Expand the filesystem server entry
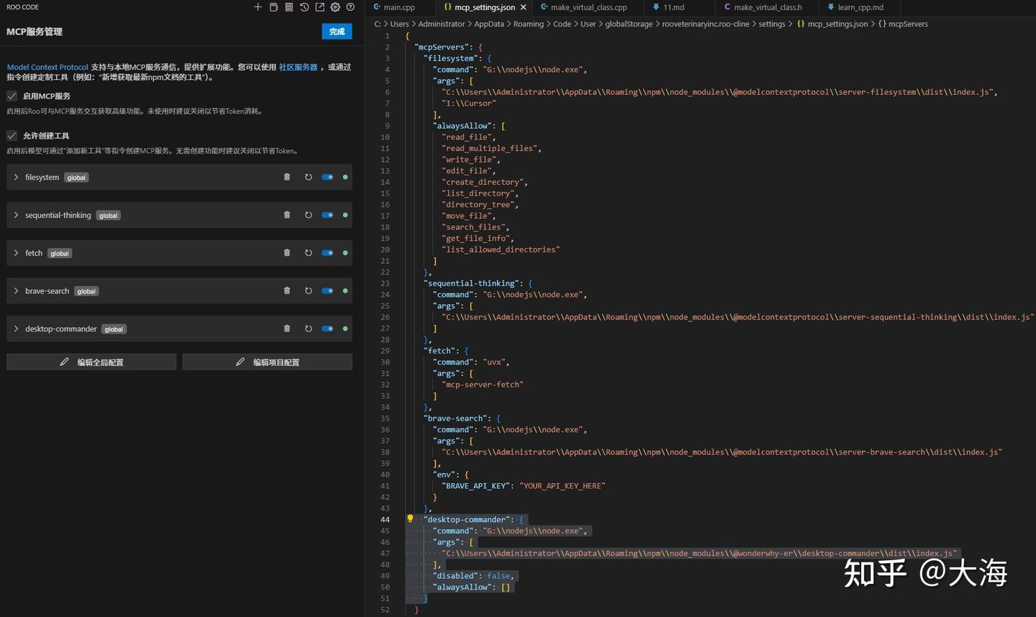 [x=16, y=177]
